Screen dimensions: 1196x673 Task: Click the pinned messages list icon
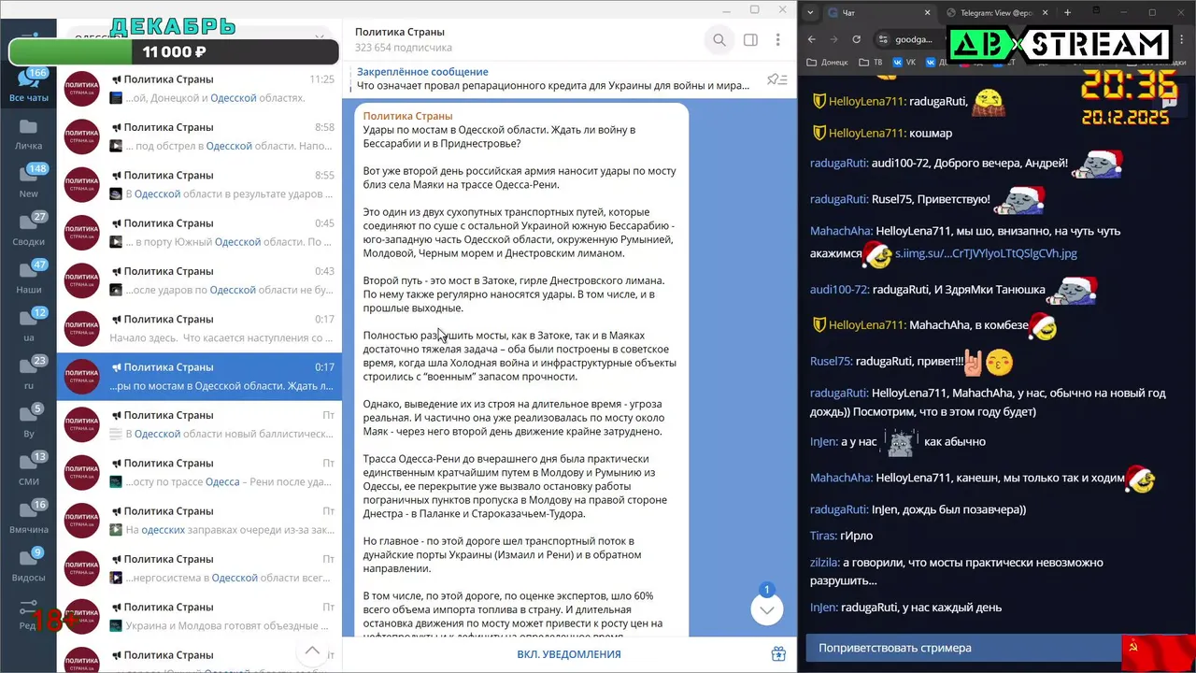click(776, 79)
